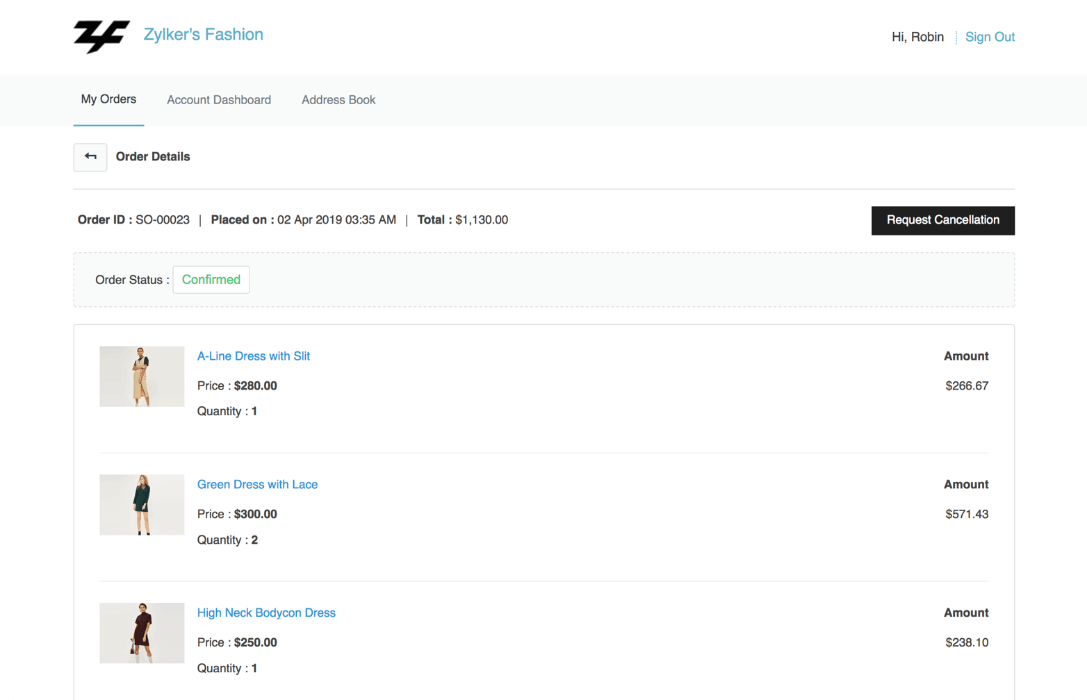
Task: Click the A-Line Dress product thumbnail
Action: click(142, 376)
